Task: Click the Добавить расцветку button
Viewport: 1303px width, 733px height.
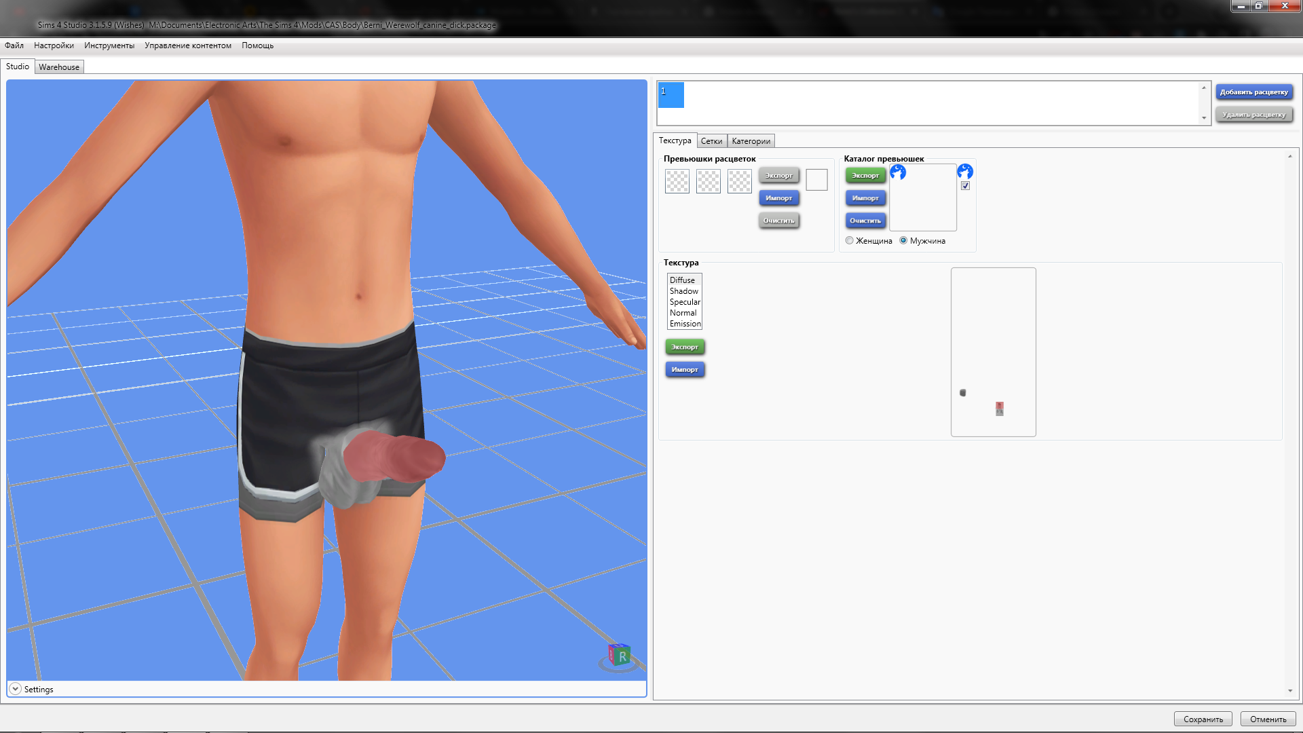Action: [1253, 92]
